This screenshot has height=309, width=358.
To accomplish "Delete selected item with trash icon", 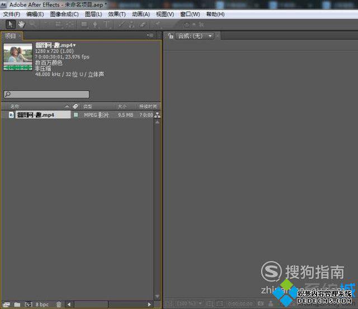I will pos(59,305).
